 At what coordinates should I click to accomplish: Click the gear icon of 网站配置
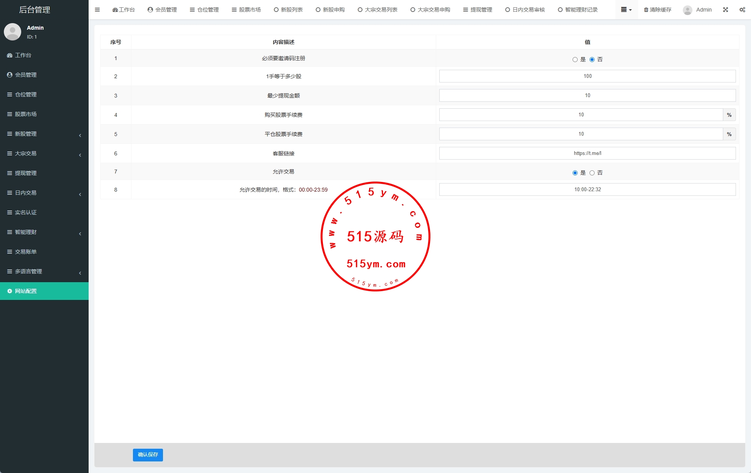[x=10, y=291]
